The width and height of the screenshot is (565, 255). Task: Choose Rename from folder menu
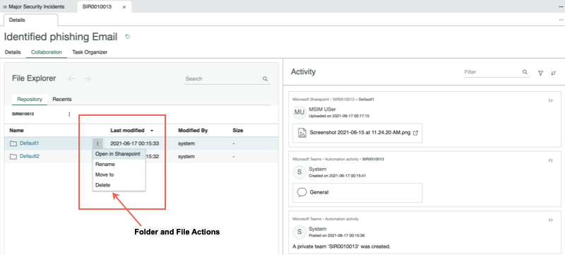(x=119, y=165)
